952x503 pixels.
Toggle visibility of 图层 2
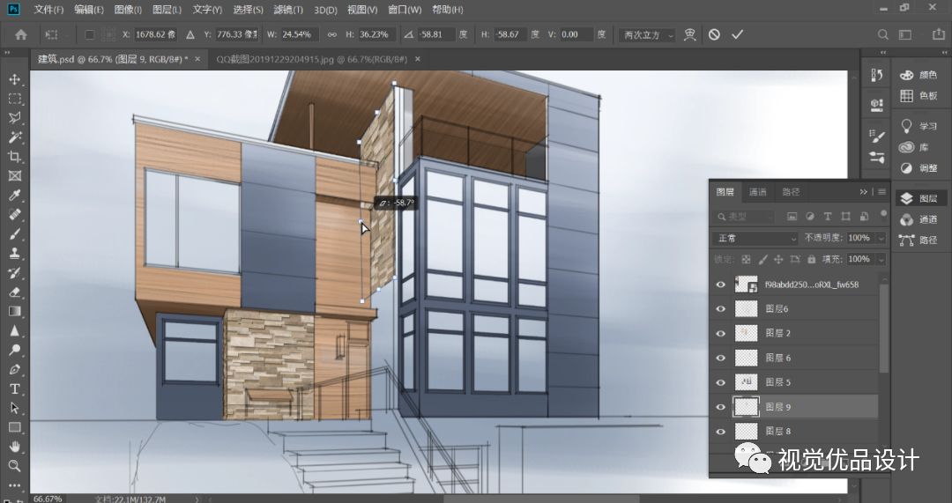721,333
